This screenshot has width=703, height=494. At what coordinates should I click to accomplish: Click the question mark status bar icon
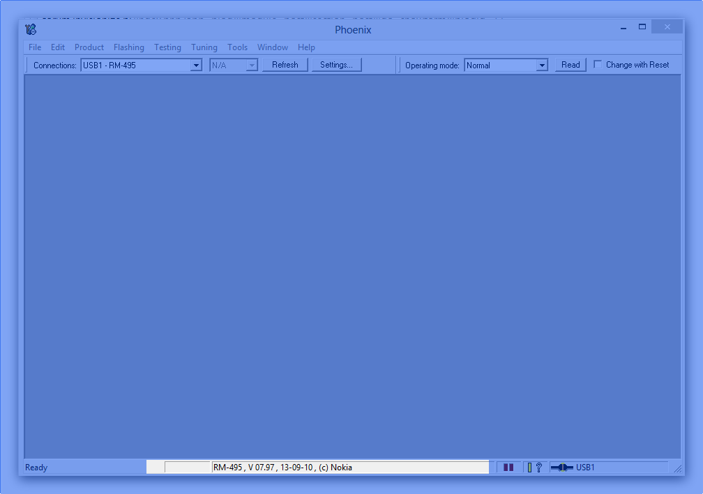538,468
